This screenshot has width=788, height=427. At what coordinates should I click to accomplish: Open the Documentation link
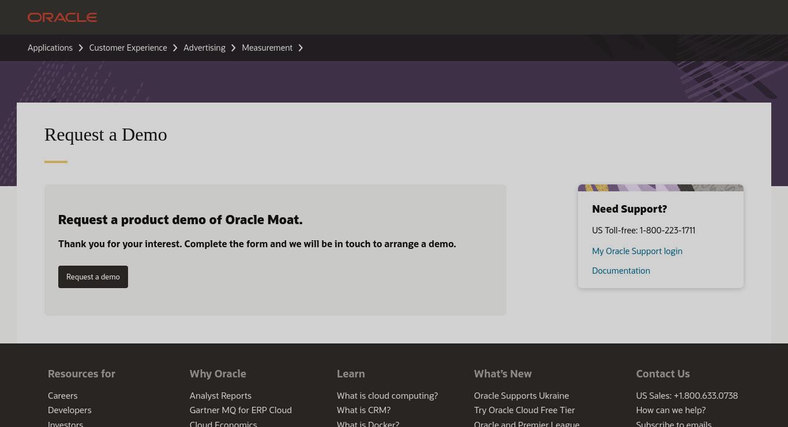click(x=621, y=271)
